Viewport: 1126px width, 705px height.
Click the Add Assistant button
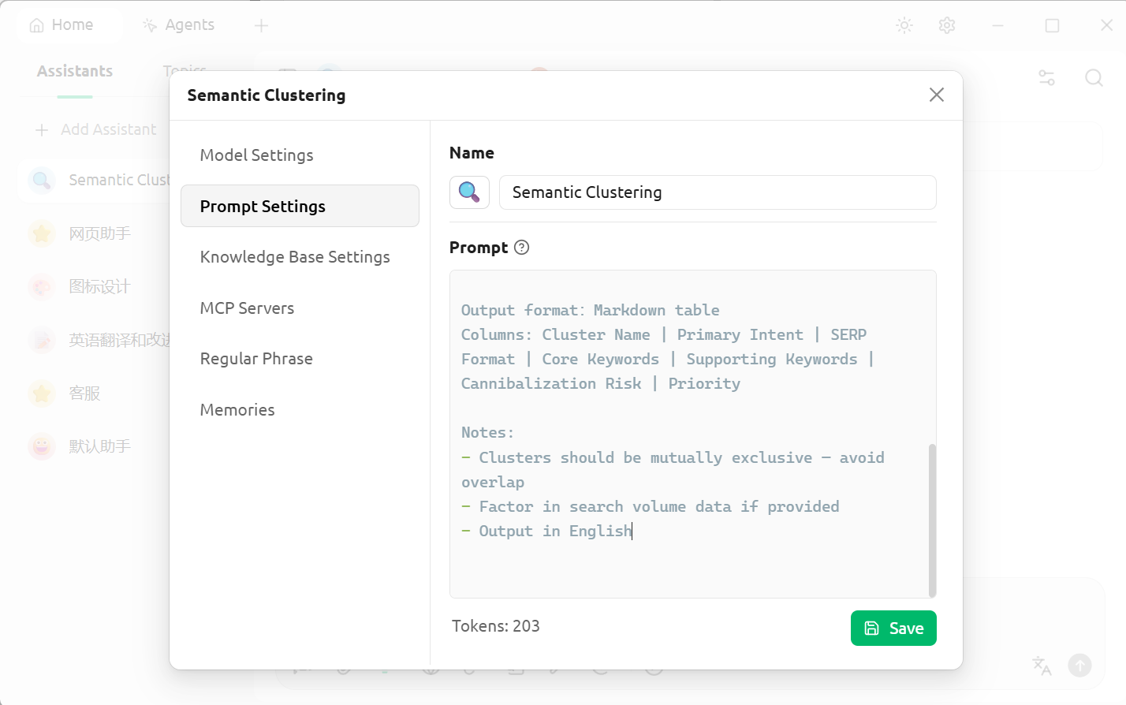[x=96, y=129]
